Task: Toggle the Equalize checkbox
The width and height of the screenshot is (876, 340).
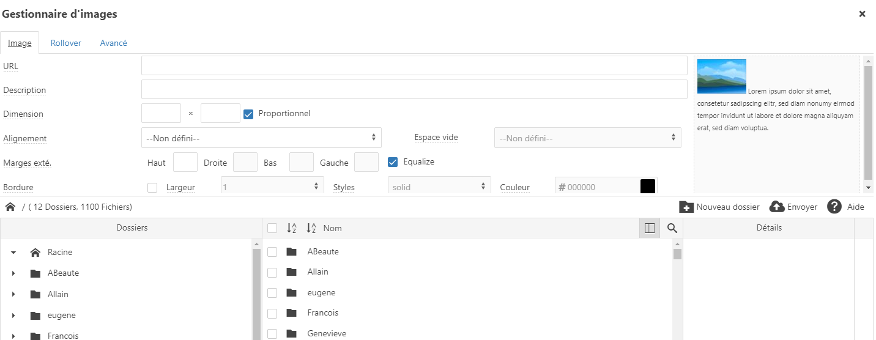Action: (x=393, y=162)
